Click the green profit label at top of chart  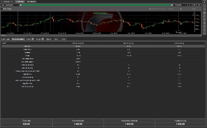point(100,13)
